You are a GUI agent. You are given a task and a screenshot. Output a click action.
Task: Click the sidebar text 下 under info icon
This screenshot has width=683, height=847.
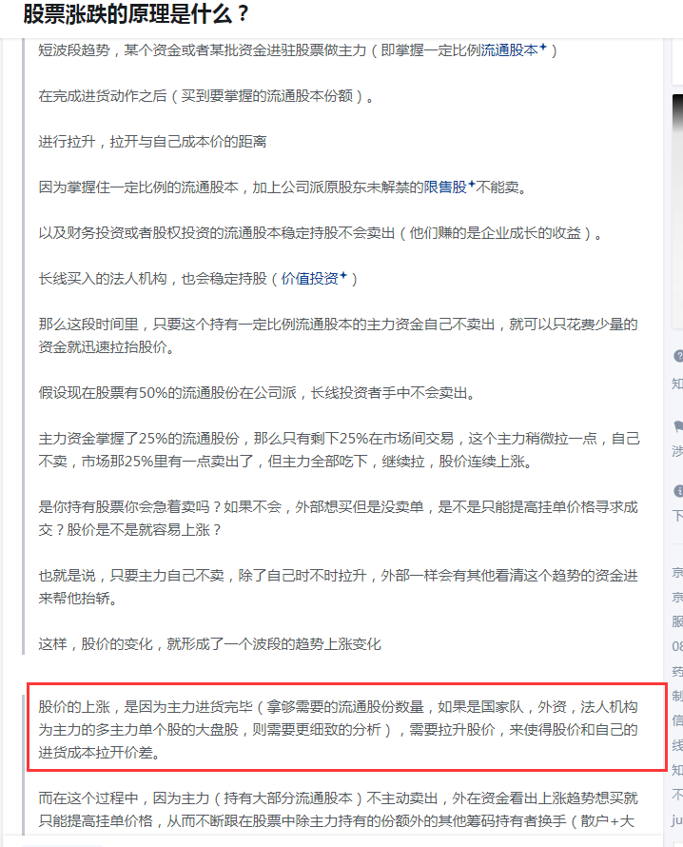[x=677, y=516]
